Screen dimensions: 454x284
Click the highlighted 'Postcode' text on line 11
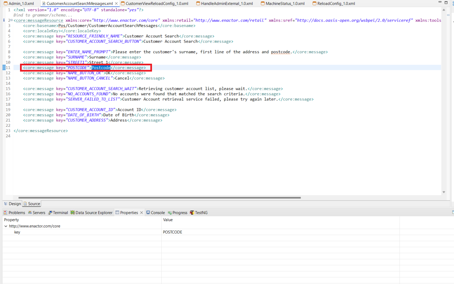[x=101, y=68]
